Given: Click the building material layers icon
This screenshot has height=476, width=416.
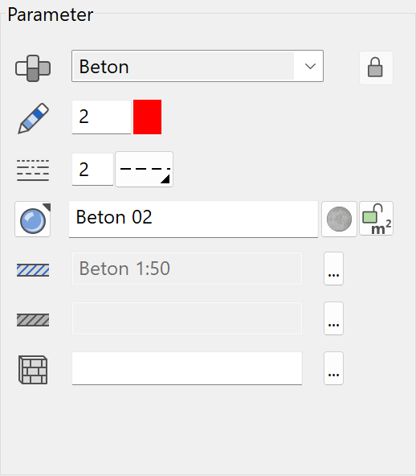Looking at the screenshot, I should [x=33, y=68].
